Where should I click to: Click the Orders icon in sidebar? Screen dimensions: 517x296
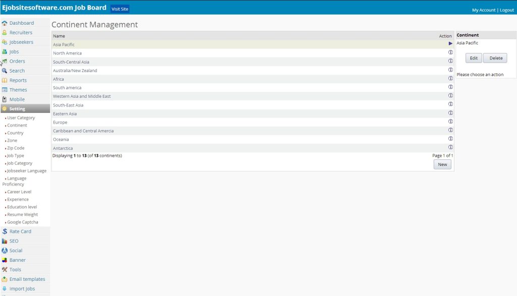click(4, 61)
